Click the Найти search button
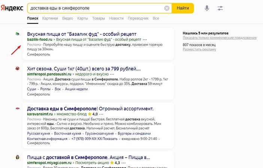The image size is (263, 168). [x=183, y=8]
